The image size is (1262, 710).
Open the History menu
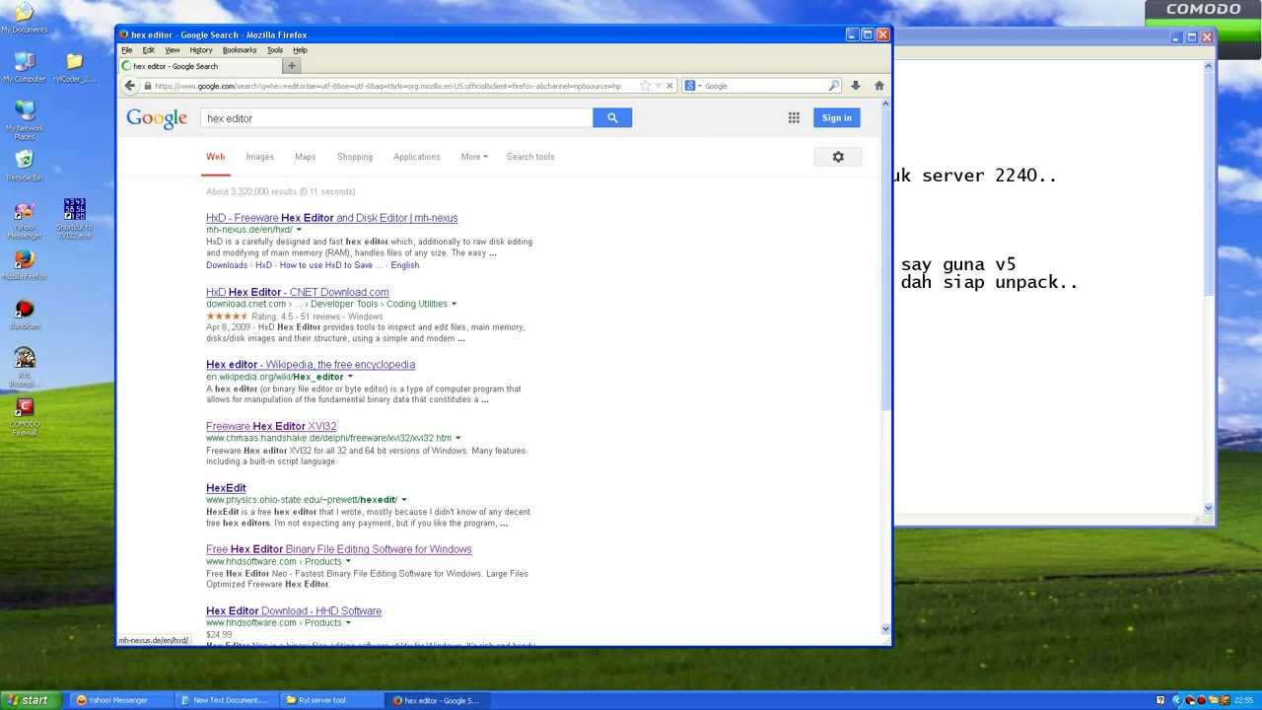click(x=201, y=50)
